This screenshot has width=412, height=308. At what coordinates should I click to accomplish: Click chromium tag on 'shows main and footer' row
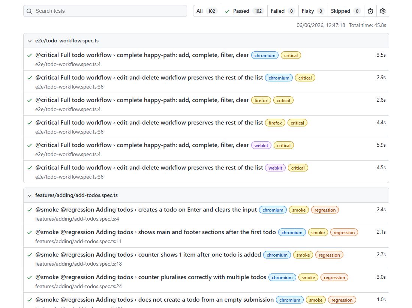click(292, 233)
